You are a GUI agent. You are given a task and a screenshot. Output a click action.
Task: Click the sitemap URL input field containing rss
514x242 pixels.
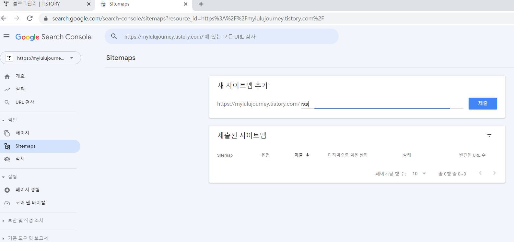pyautogui.click(x=382, y=104)
